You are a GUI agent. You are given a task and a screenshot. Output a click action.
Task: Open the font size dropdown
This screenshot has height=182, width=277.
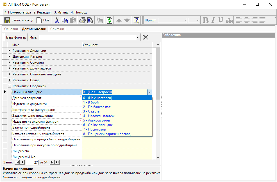[x=197, y=20]
